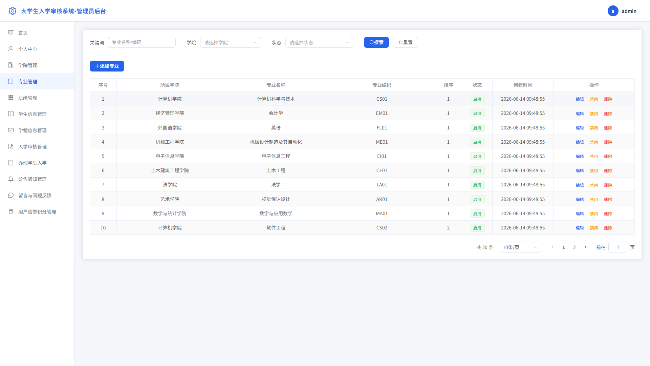Click the 学院管理 building icon
This screenshot has height=366, width=650.
[x=11, y=65]
